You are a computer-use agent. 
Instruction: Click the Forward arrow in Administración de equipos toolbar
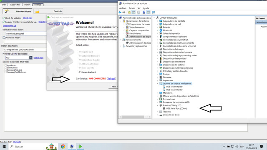pos(124,12)
